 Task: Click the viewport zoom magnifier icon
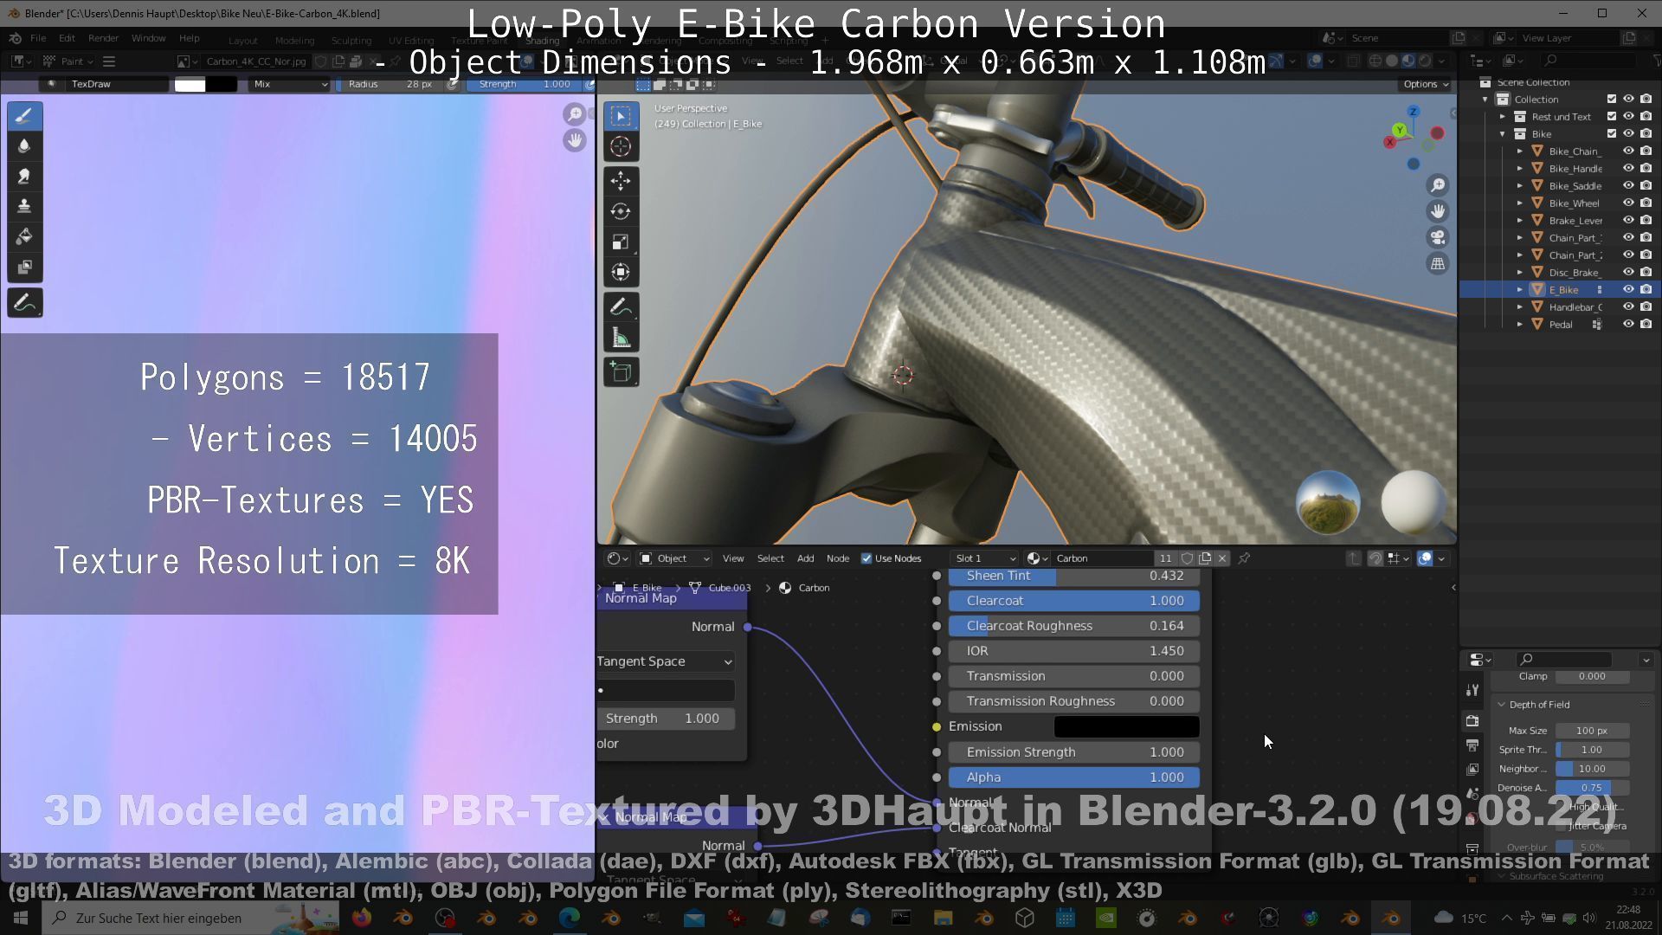tap(1438, 185)
